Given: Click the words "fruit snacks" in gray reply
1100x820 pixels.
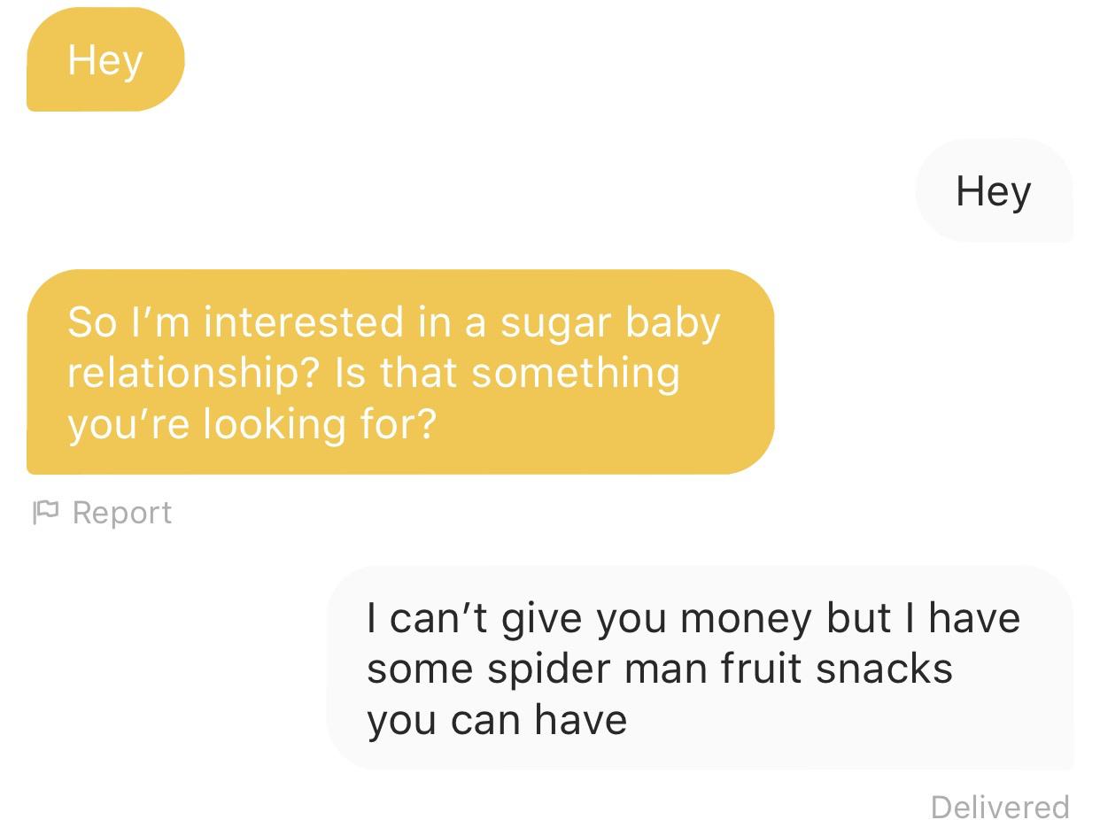Looking at the screenshot, I should coord(836,668).
